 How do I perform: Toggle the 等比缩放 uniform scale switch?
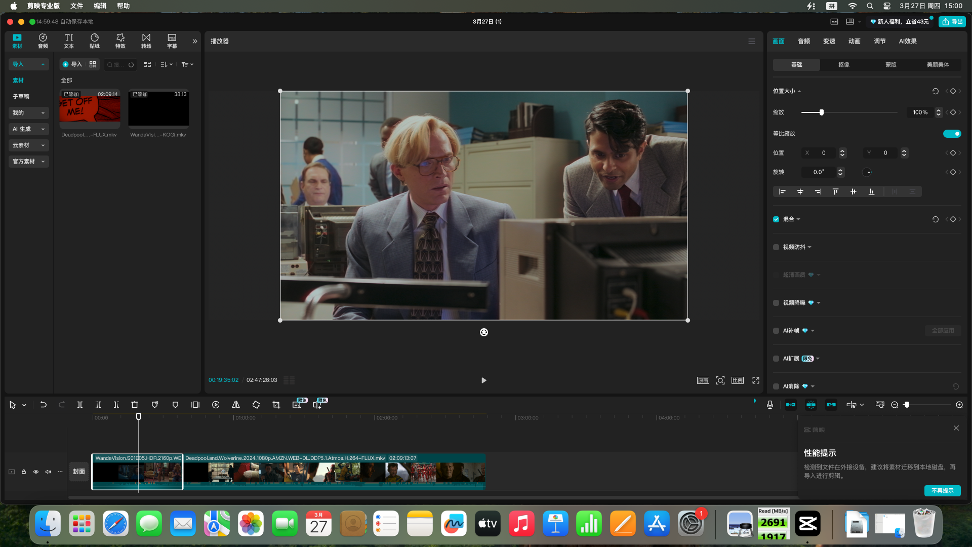[x=952, y=134]
